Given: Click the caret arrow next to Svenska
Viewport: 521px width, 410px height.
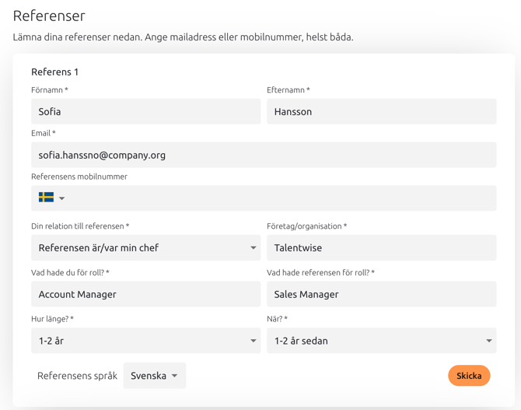Looking at the screenshot, I should coord(174,376).
